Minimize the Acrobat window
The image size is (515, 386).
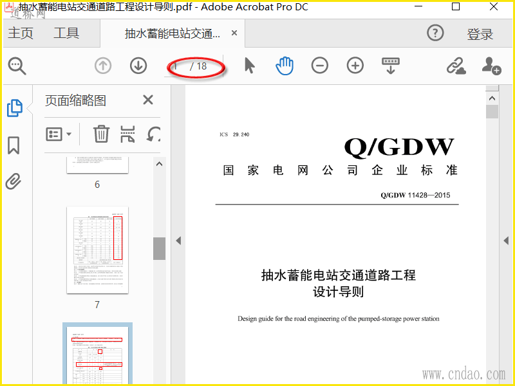click(418, 6)
